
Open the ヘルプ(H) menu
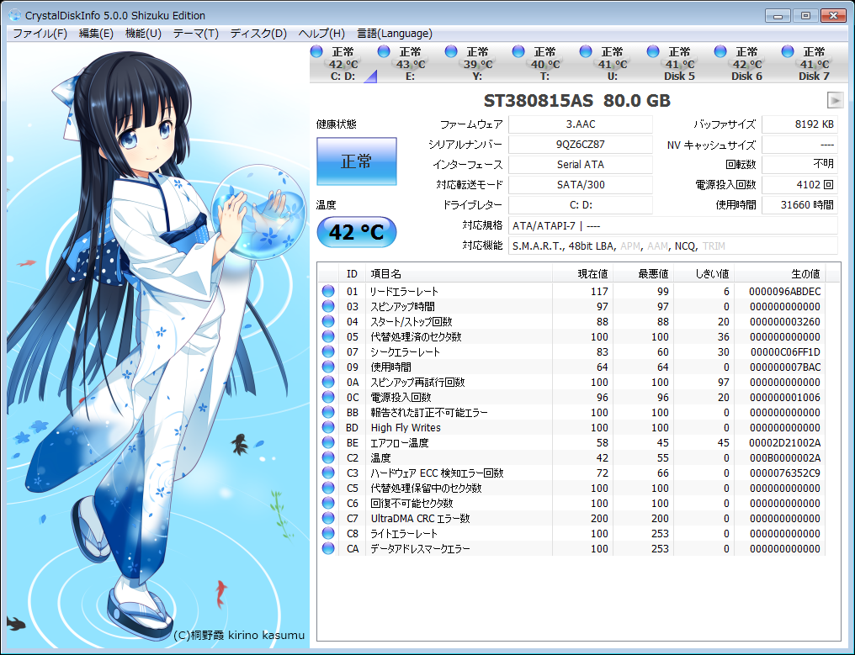[x=321, y=34]
